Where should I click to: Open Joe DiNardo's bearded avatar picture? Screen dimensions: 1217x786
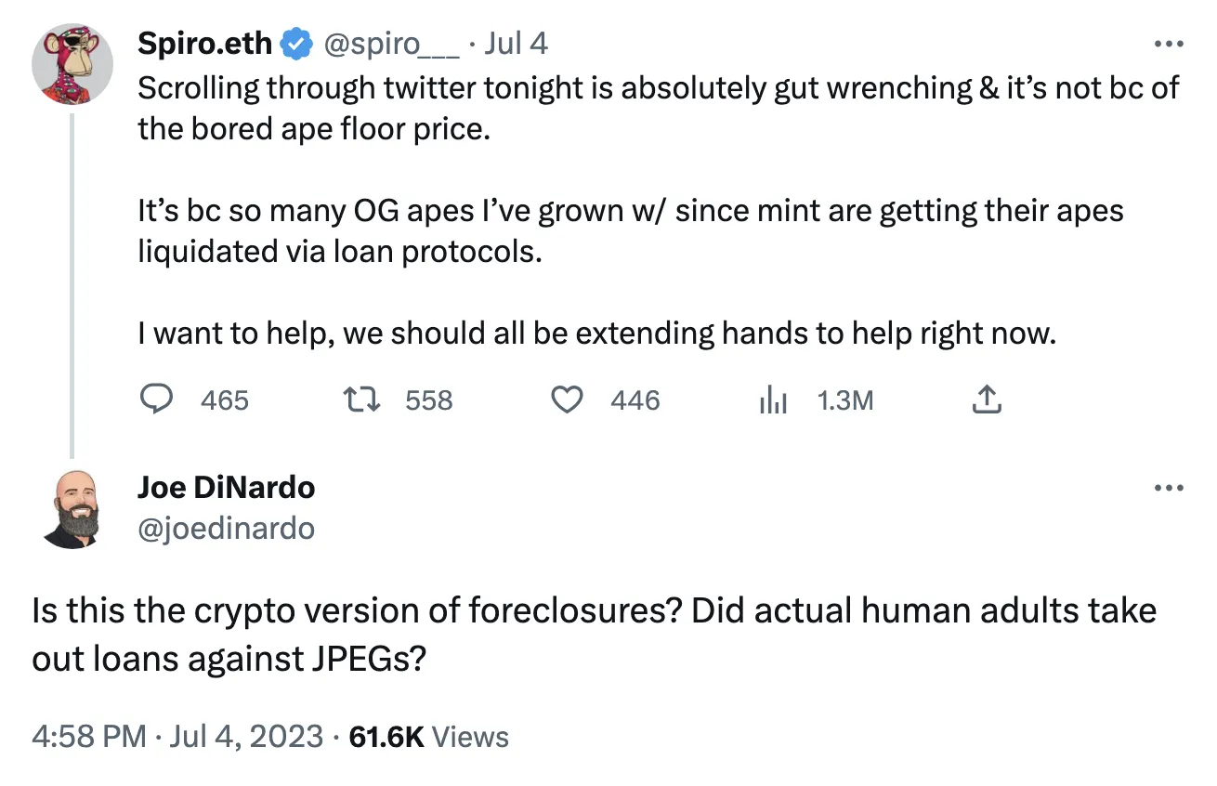click(x=72, y=509)
